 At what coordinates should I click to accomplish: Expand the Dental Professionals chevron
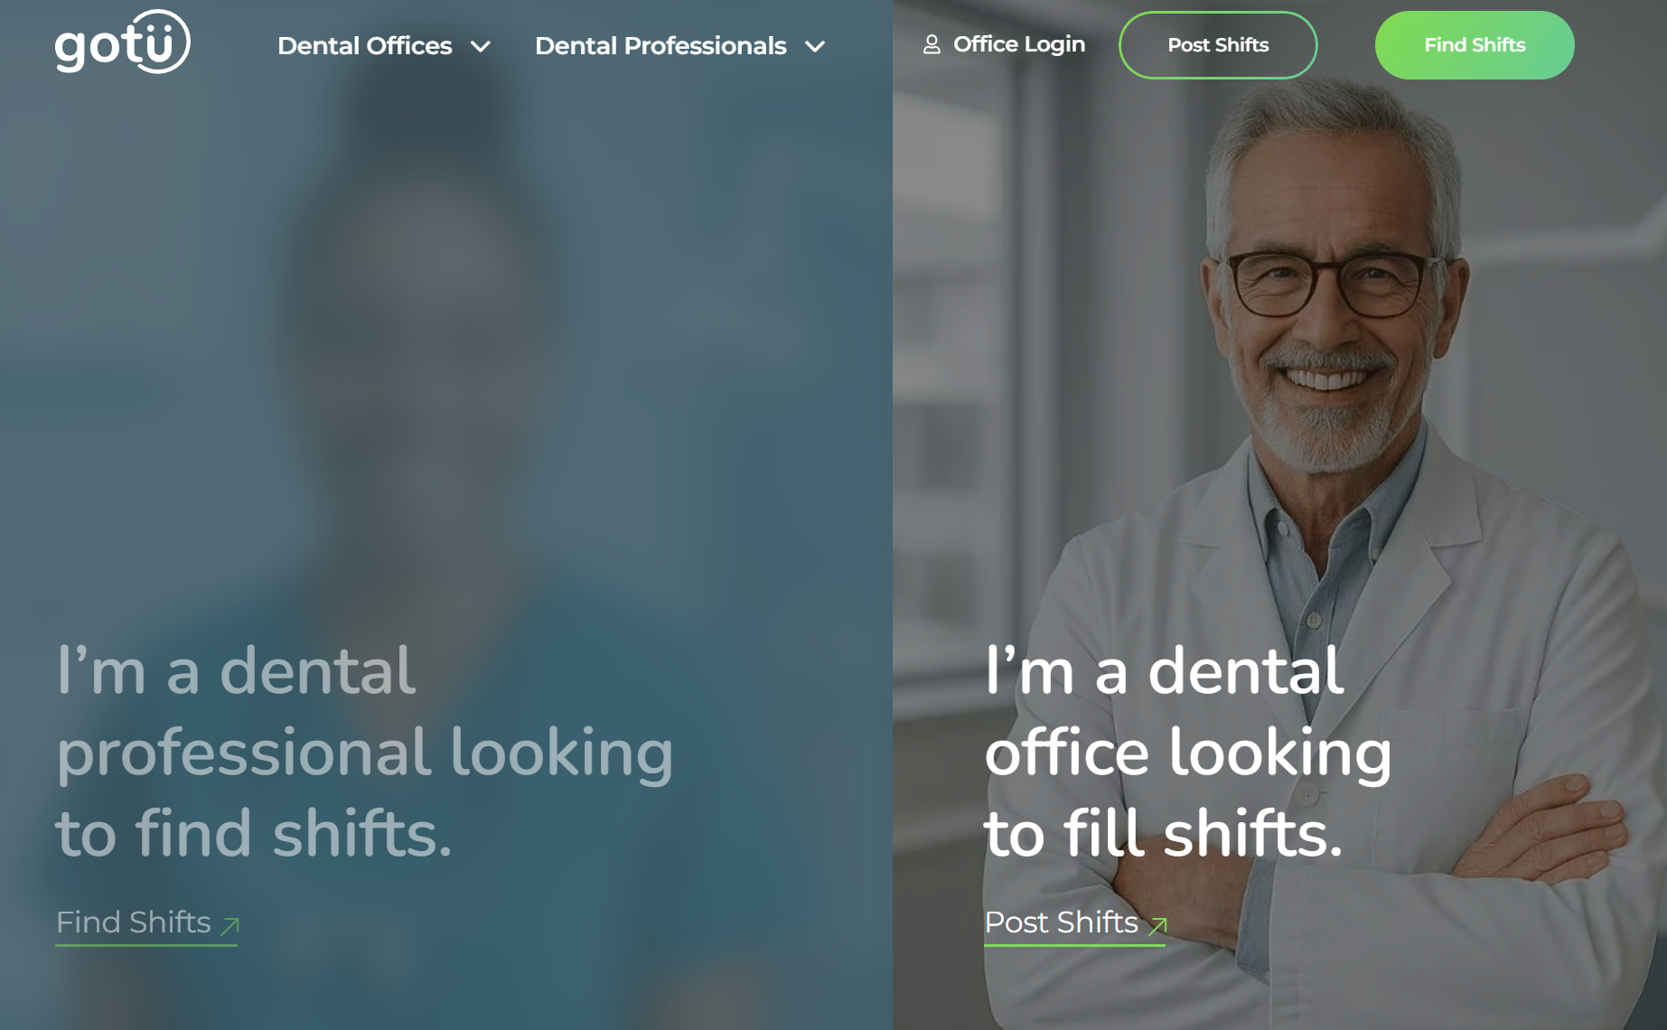(815, 46)
